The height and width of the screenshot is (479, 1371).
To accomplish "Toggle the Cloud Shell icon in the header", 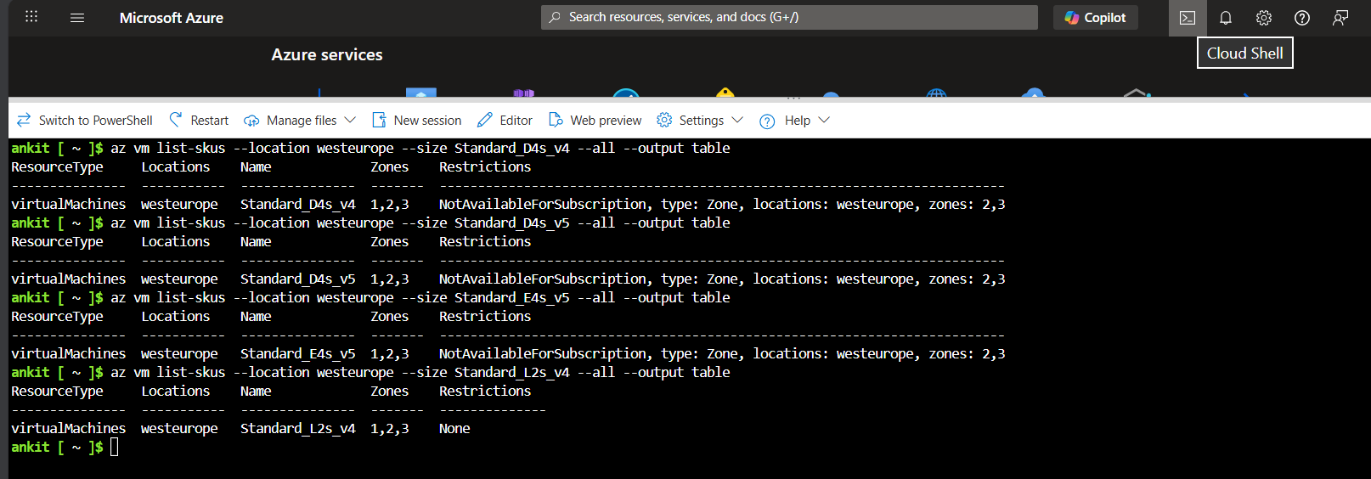I will [x=1188, y=18].
